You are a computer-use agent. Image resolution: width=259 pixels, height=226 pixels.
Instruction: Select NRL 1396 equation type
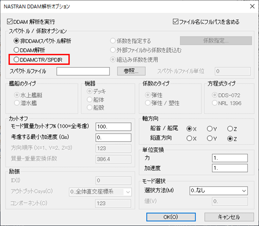214,103
